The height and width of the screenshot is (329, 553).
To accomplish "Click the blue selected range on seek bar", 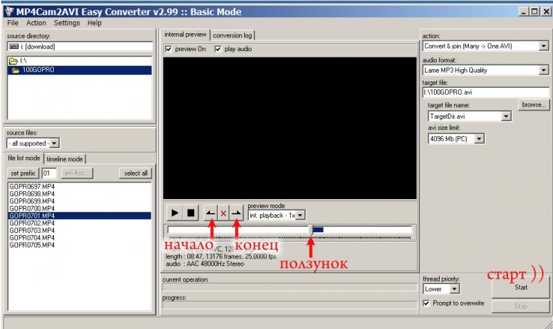I will (318, 230).
